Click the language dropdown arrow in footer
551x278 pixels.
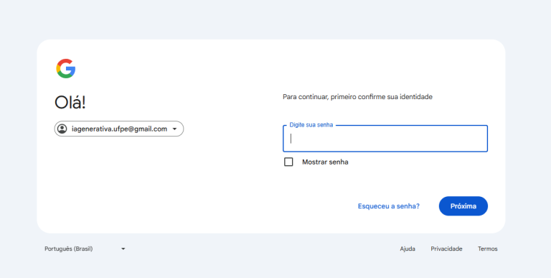point(123,249)
